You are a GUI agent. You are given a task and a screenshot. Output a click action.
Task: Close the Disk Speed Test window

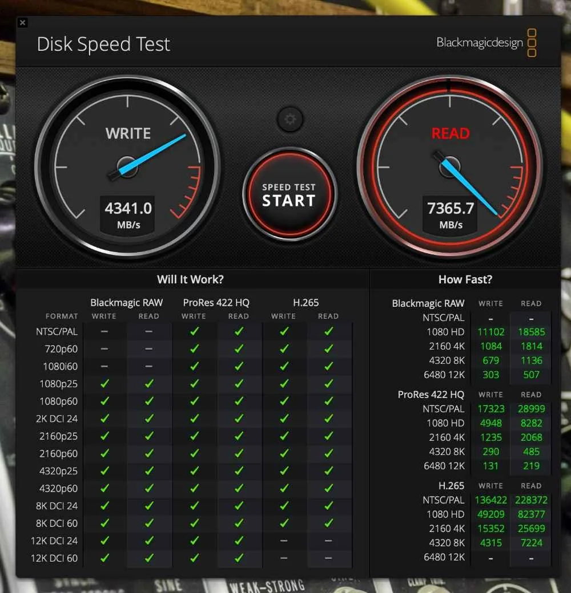23,23
